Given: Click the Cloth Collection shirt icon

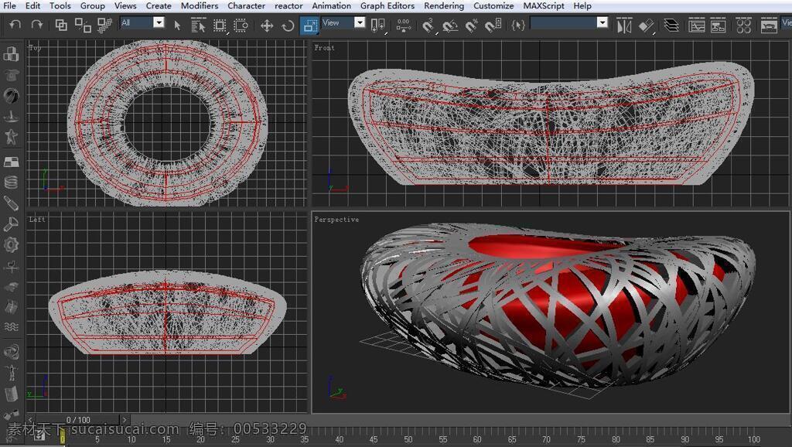Looking at the screenshot, I should pyautogui.click(x=11, y=74).
